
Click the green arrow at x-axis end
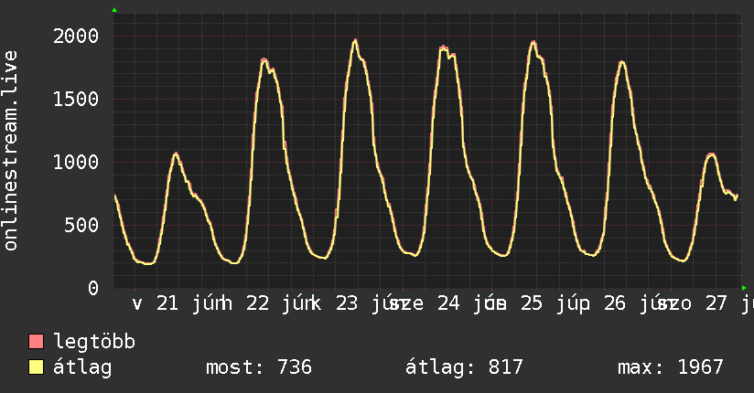point(744,288)
